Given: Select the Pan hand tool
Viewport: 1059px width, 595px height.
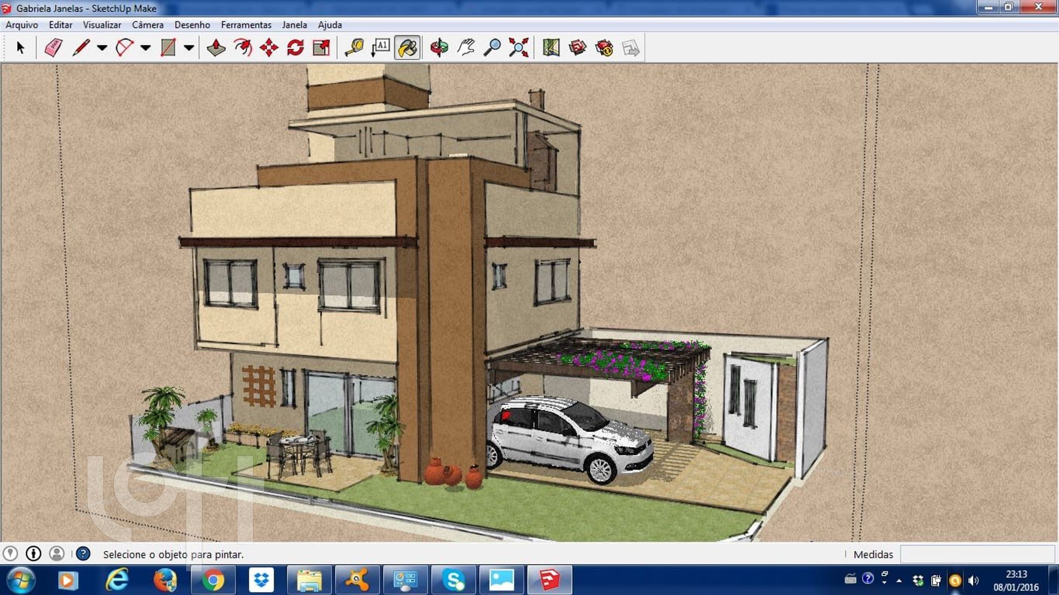Looking at the screenshot, I should pyautogui.click(x=466, y=48).
